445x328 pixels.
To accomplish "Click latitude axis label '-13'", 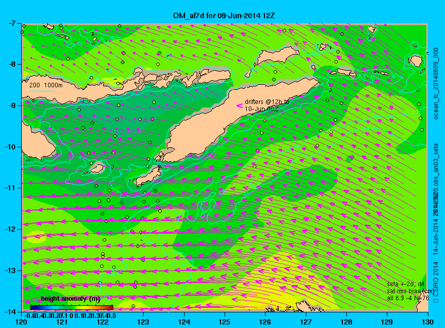I will pos(11,271).
